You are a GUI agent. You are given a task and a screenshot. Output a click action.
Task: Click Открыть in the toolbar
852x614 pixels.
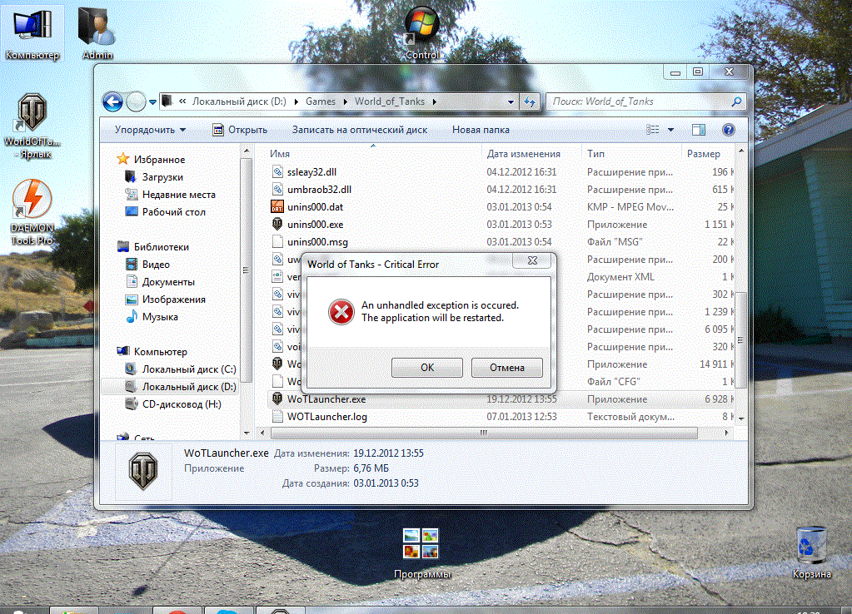click(240, 130)
